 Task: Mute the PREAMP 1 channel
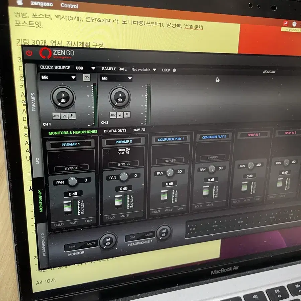click(x=74, y=223)
